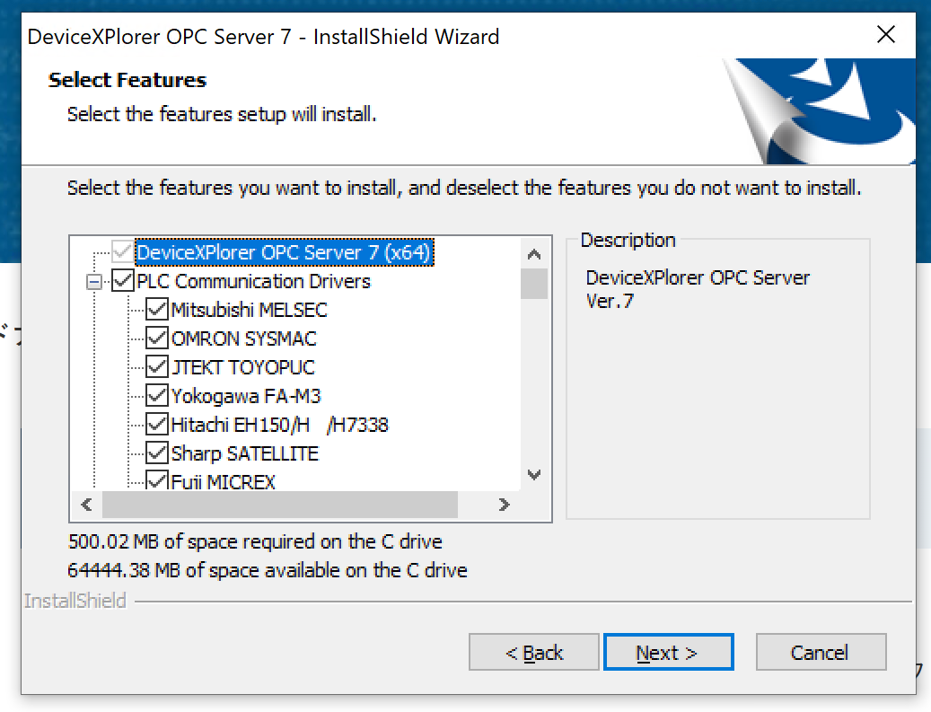
Task: Go back with the Back button
Action: [x=534, y=653]
